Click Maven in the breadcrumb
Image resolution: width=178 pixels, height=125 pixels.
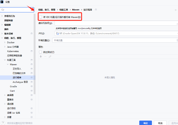(76, 10)
